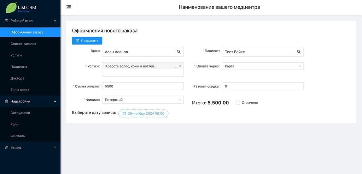Click the Надстройки gear icon
The image size is (362, 174).
point(6,101)
